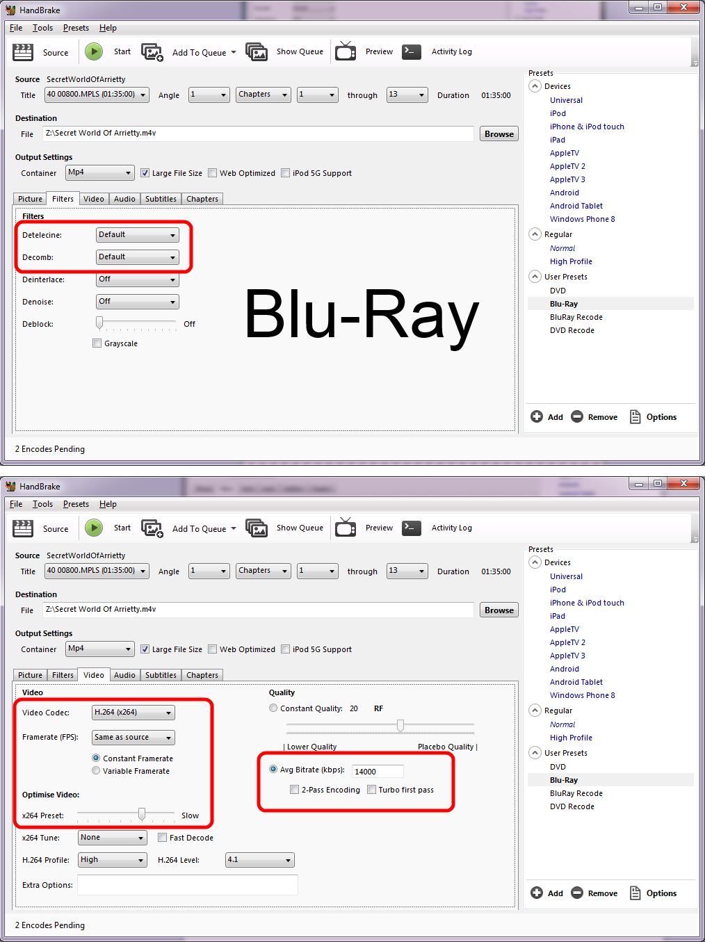This screenshot has width=705, height=942.
Task: Click Browse button in bottom window
Action: [499, 610]
